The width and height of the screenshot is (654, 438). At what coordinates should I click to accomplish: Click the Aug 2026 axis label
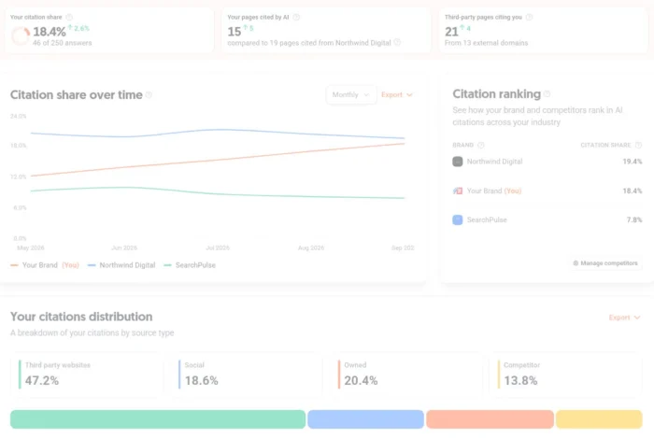[x=311, y=247]
